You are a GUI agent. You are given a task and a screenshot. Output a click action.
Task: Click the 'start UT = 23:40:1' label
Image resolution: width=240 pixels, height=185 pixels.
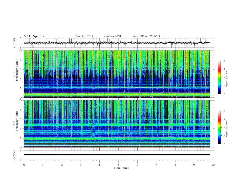(146, 36)
